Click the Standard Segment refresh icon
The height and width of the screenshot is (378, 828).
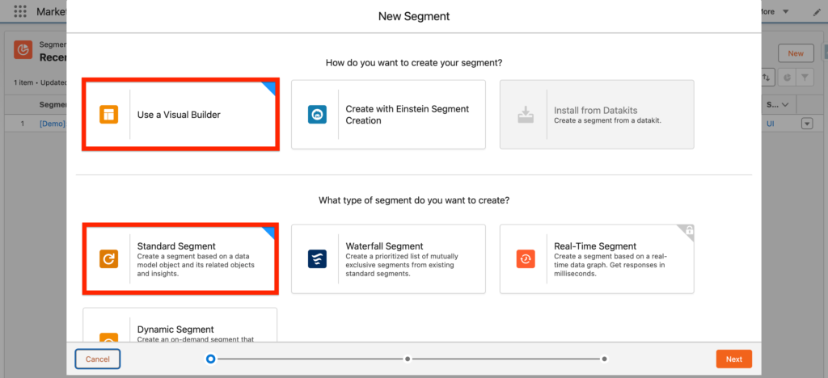coord(108,258)
